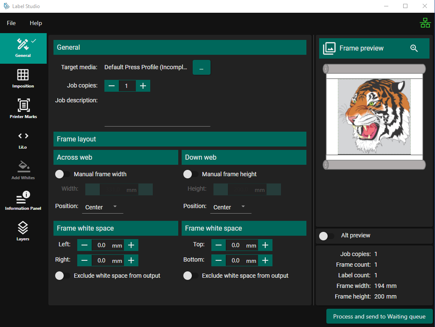Decrease Left white space with minus button
Viewport: 435px width, 327px height.
pos(84,245)
